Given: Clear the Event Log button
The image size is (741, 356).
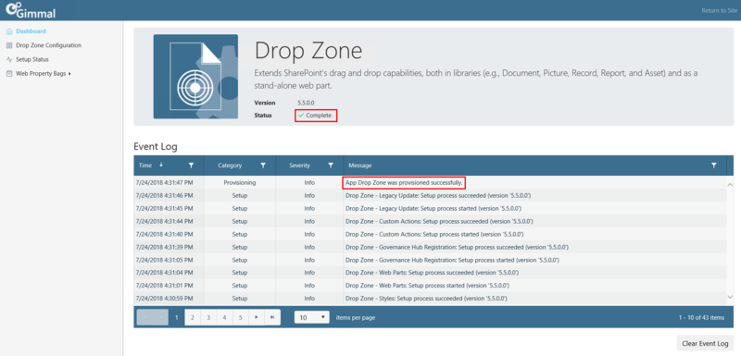Looking at the screenshot, I should pyautogui.click(x=705, y=343).
